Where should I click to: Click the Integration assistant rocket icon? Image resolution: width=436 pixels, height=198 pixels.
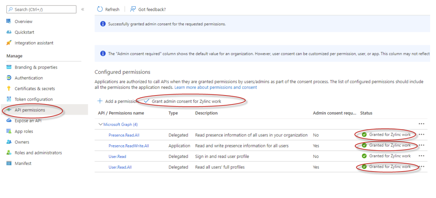click(9, 43)
